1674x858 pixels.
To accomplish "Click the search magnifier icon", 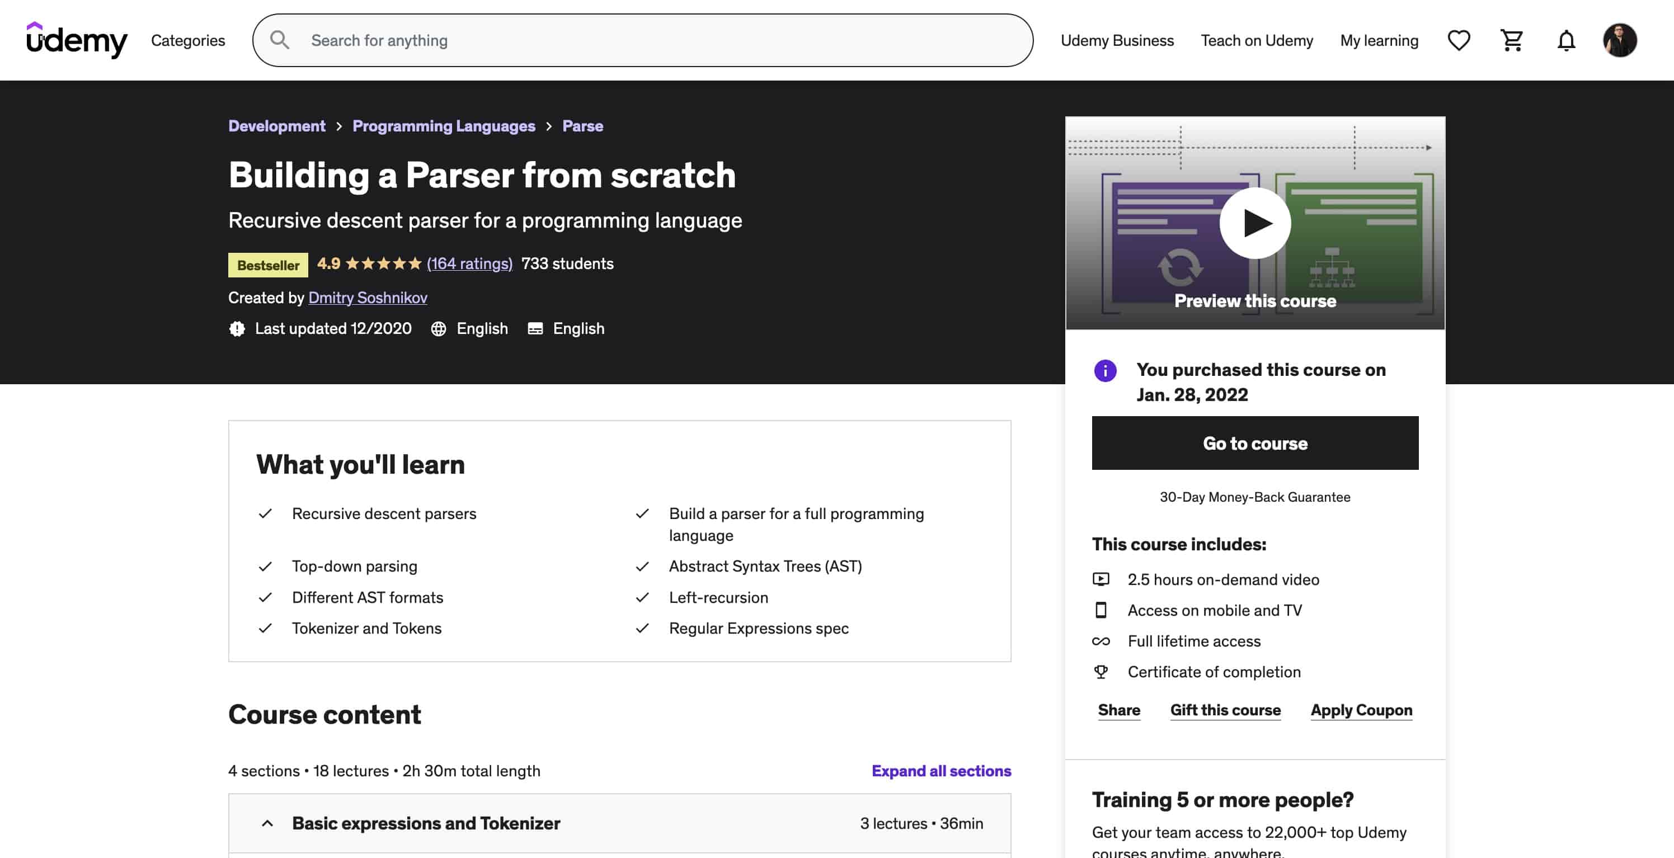I will [279, 40].
